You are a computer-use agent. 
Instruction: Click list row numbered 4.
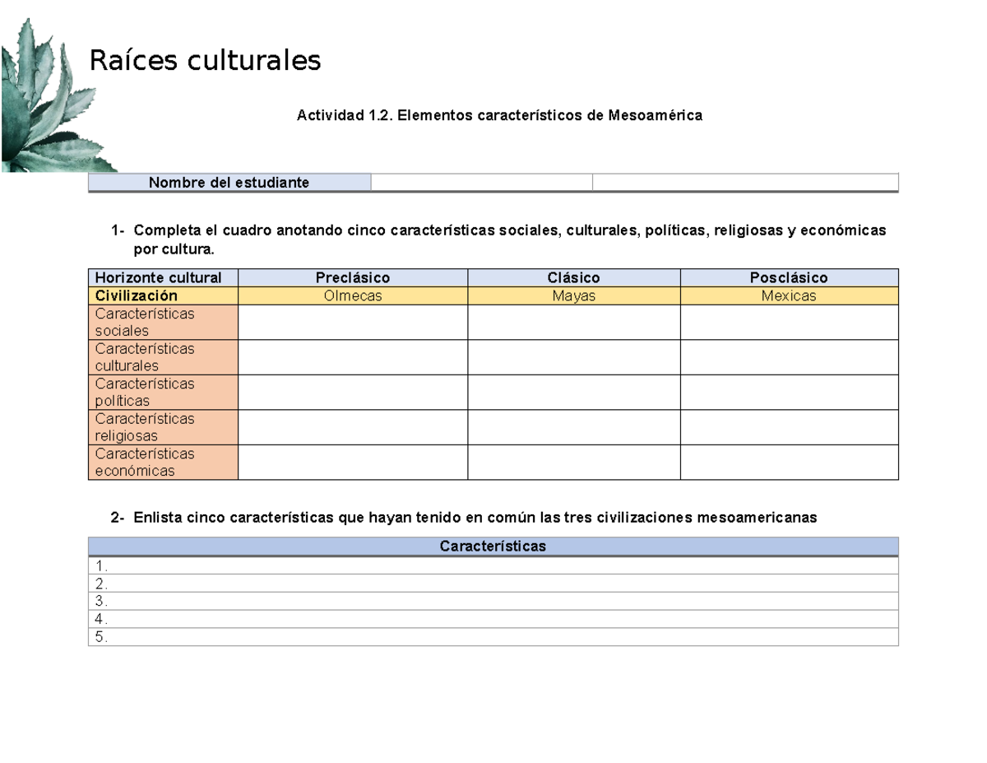coord(493,619)
